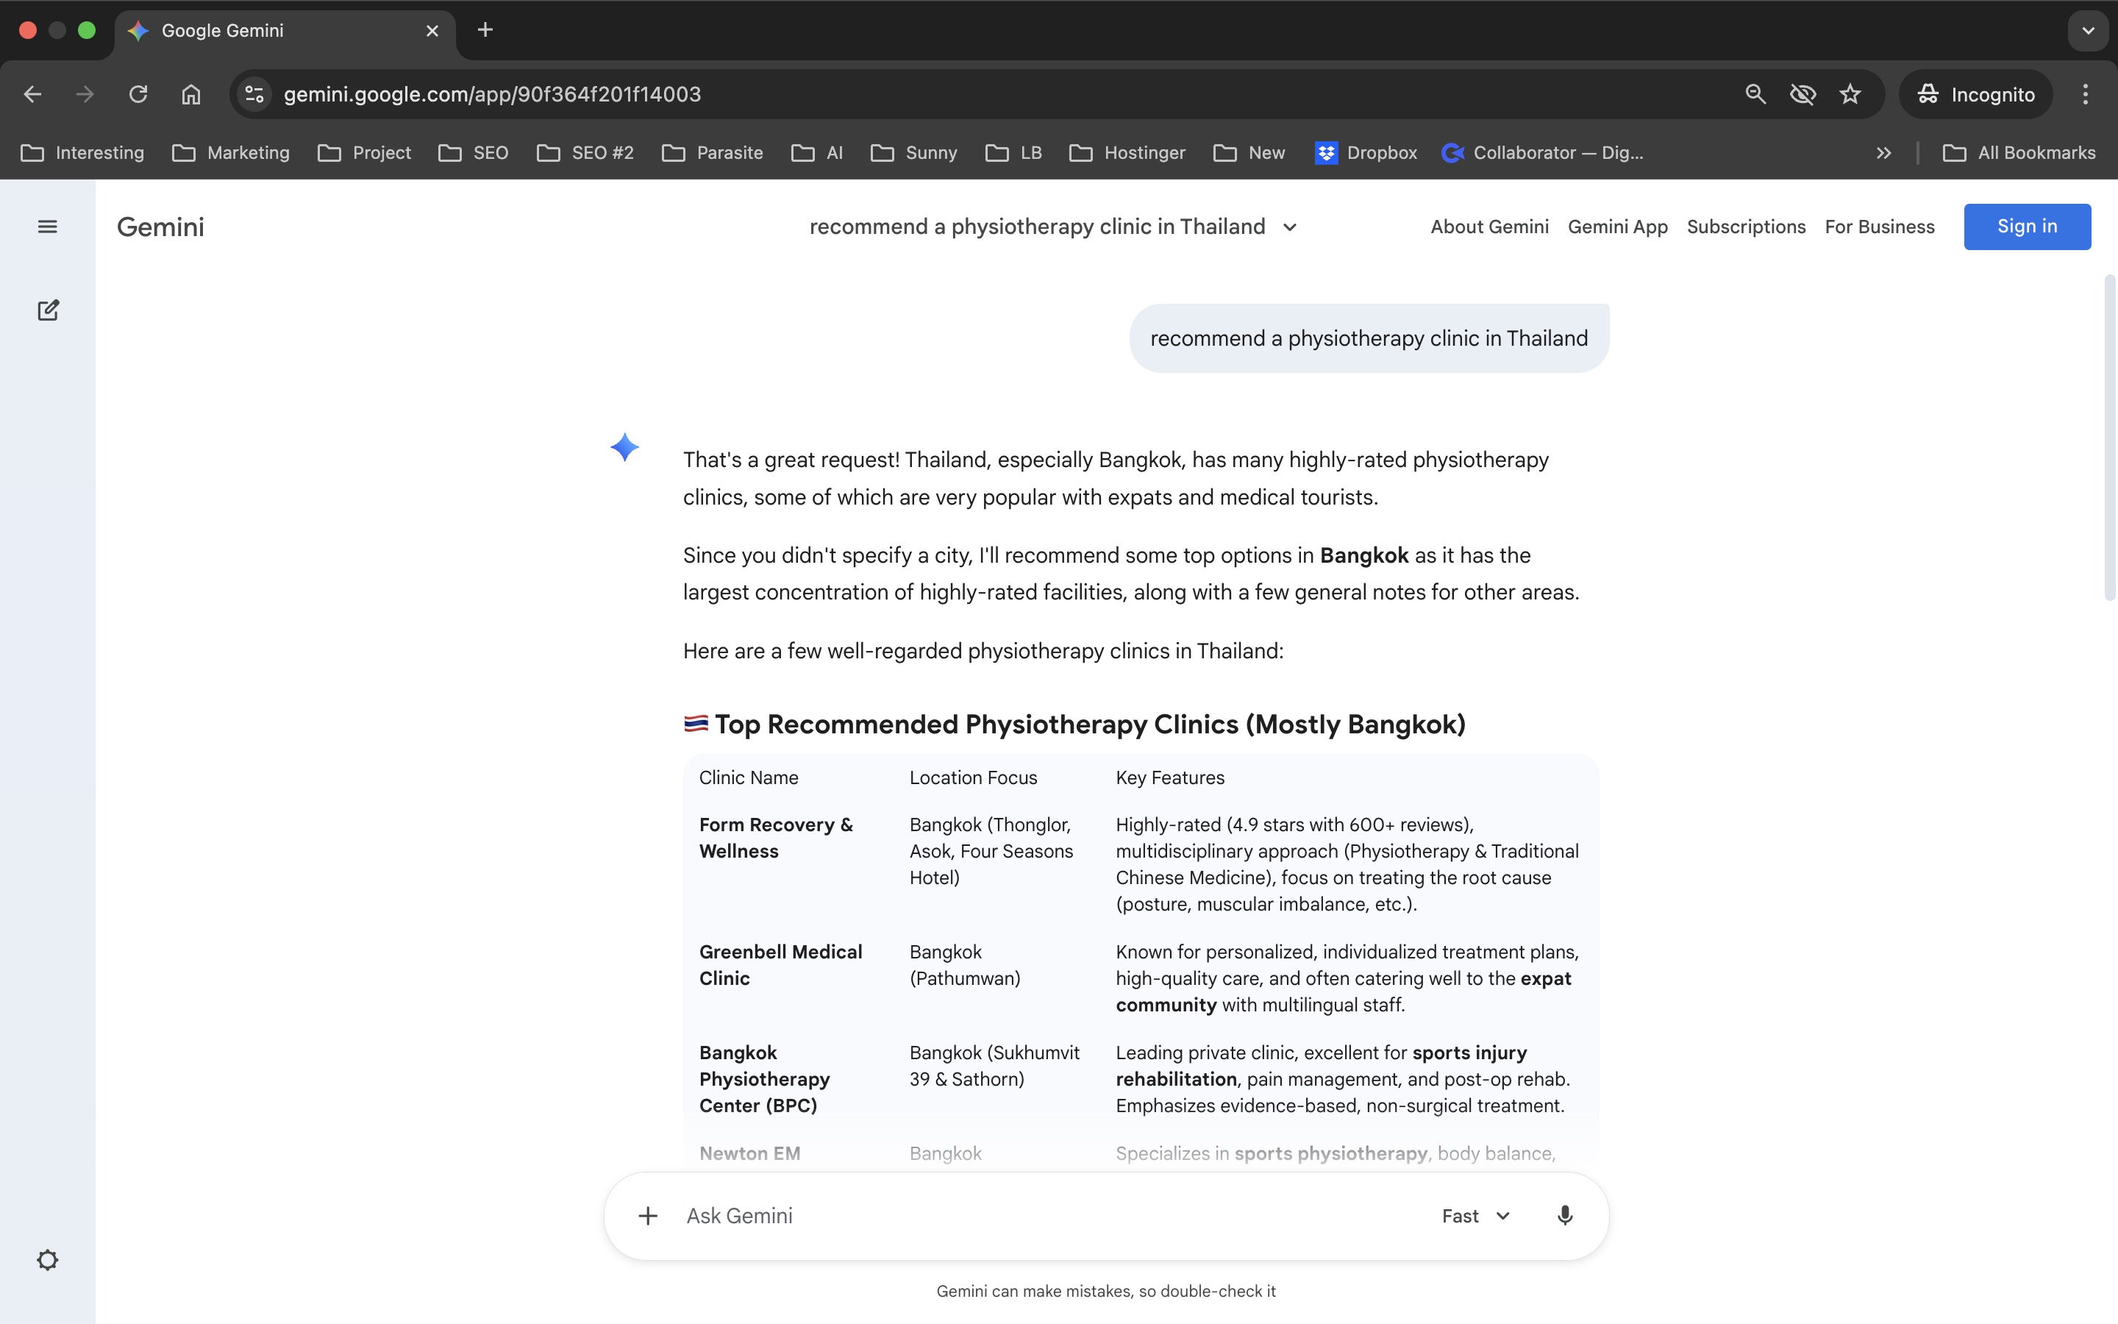Image resolution: width=2118 pixels, height=1324 pixels.
Task: Open the Collaborator bookmark
Action: tap(1542, 153)
